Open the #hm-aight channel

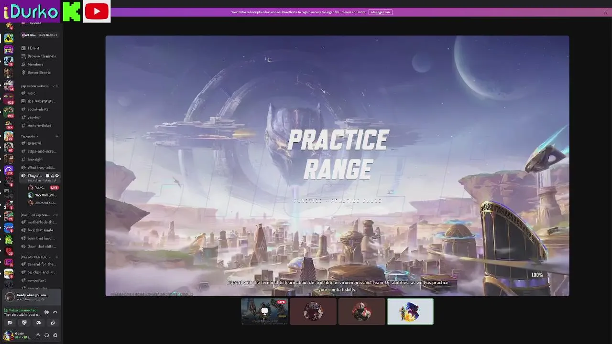pyautogui.click(x=40, y=160)
